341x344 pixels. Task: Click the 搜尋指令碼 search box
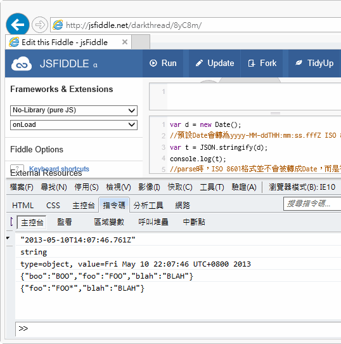click(312, 204)
